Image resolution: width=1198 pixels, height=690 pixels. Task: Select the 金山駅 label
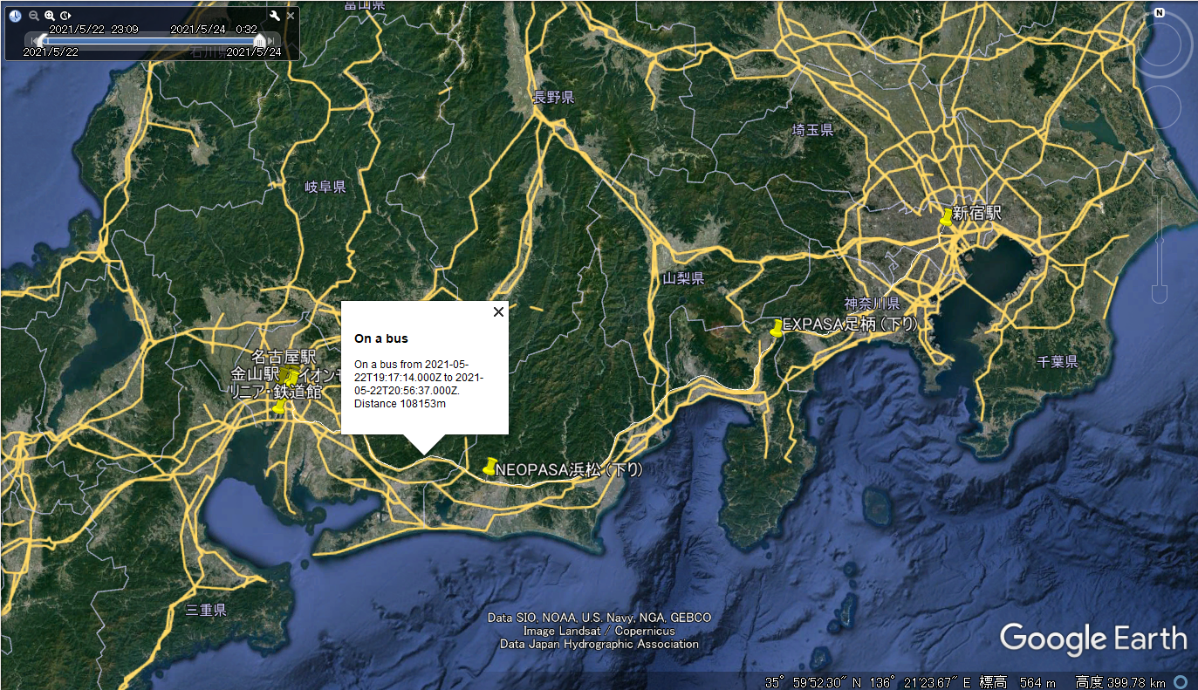(x=254, y=375)
